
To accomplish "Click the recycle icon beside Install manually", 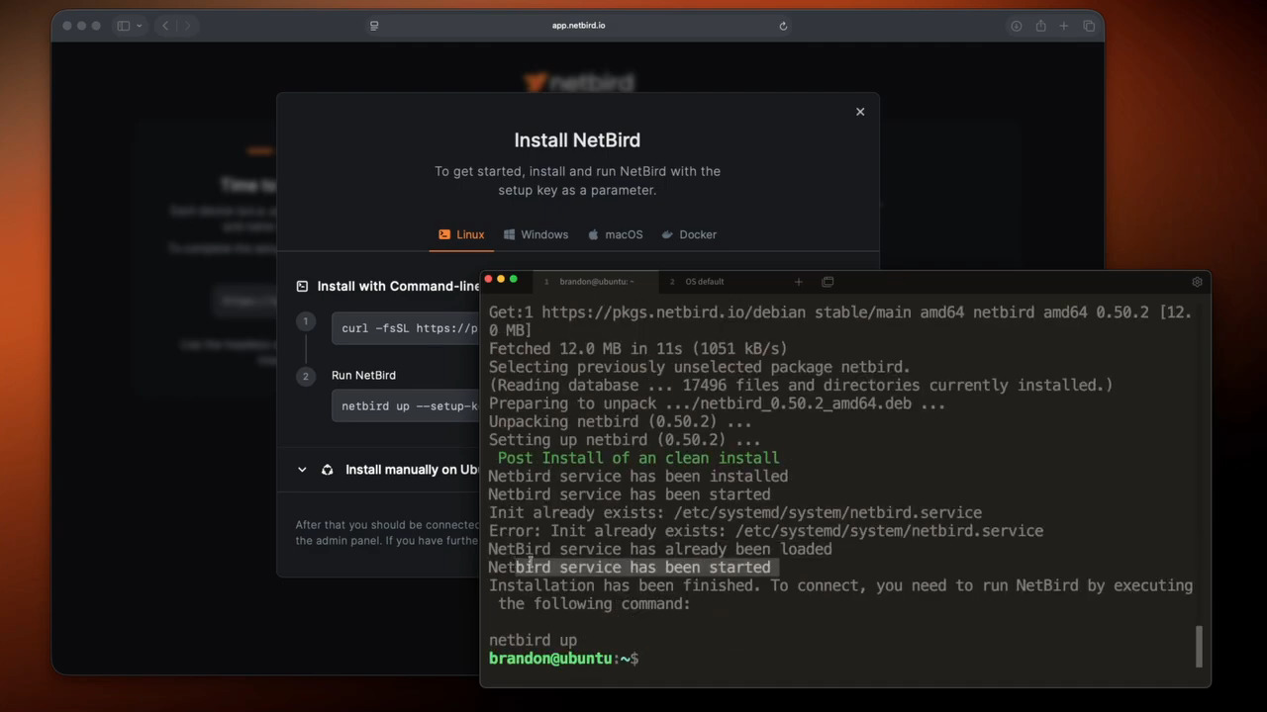I will point(328,470).
